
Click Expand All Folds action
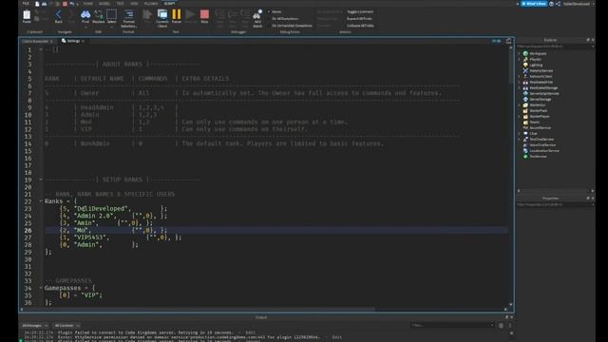pyautogui.click(x=359, y=19)
